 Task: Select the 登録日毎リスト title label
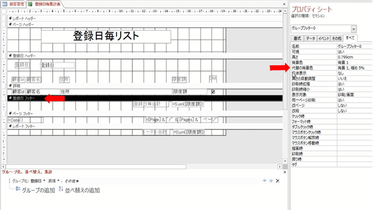point(106,36)
